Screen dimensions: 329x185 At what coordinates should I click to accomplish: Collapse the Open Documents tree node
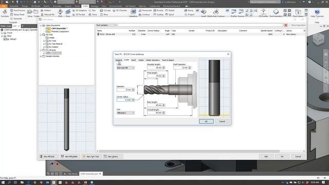point(41,25)
